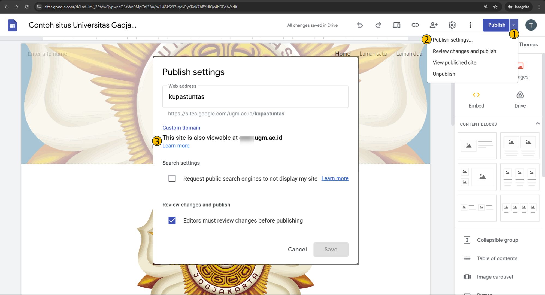Check request search engines not display site

click(x=172, y=178)
